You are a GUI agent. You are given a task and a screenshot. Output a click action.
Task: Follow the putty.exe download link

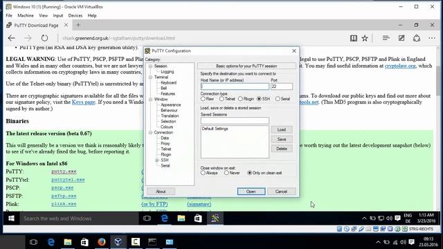64,172
